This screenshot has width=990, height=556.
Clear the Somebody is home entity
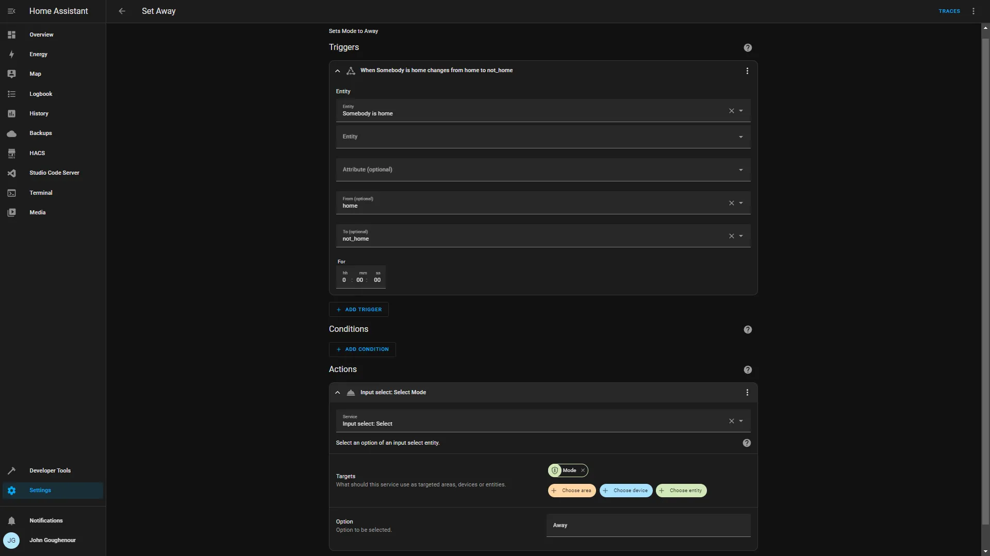pyautogui.click(x=731, y=111)
